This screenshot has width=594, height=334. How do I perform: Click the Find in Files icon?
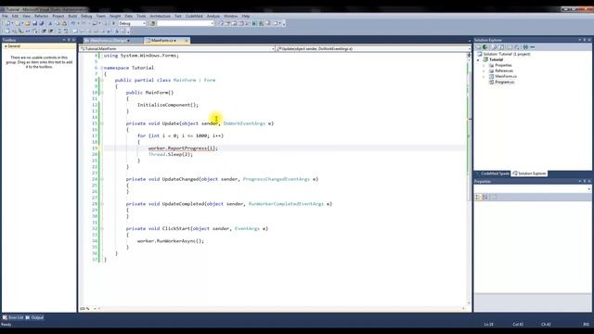pos(152,23)
